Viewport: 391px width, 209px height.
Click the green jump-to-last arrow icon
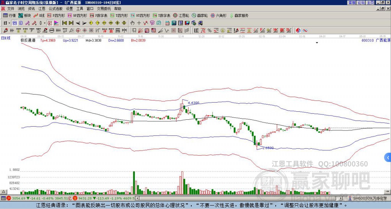(x=71, y=23)
